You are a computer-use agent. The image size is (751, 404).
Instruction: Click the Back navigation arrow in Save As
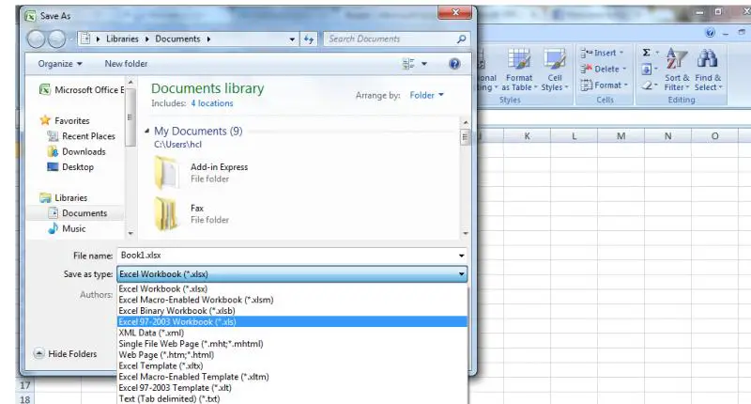[36, 39]
